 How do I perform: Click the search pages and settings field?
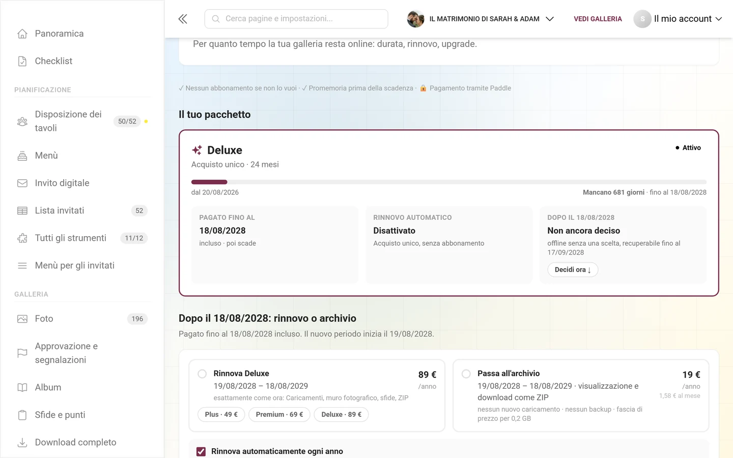coord(296,19)
